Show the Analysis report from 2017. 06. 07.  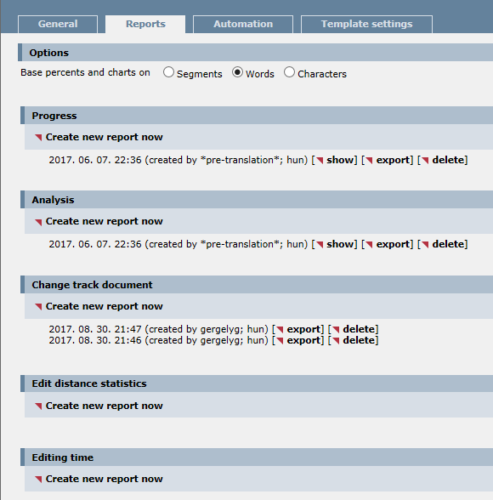pos(340,244)
